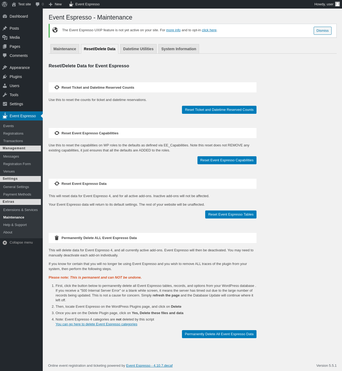Image resolution: width=342 pixels, height=371 pixels.
Task: Click Posts label in the sidebar
Action: click(x=14, y=28)
